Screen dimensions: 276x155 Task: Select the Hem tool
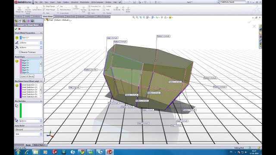46,13
